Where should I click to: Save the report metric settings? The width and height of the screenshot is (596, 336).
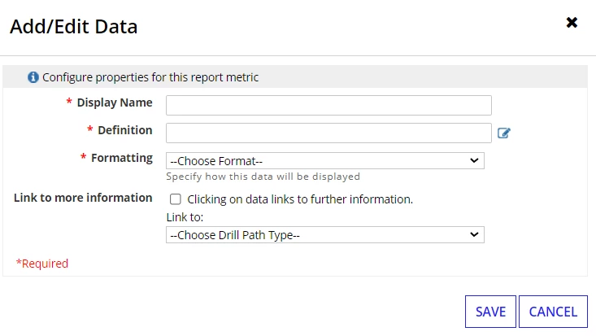tap(490, 312)
